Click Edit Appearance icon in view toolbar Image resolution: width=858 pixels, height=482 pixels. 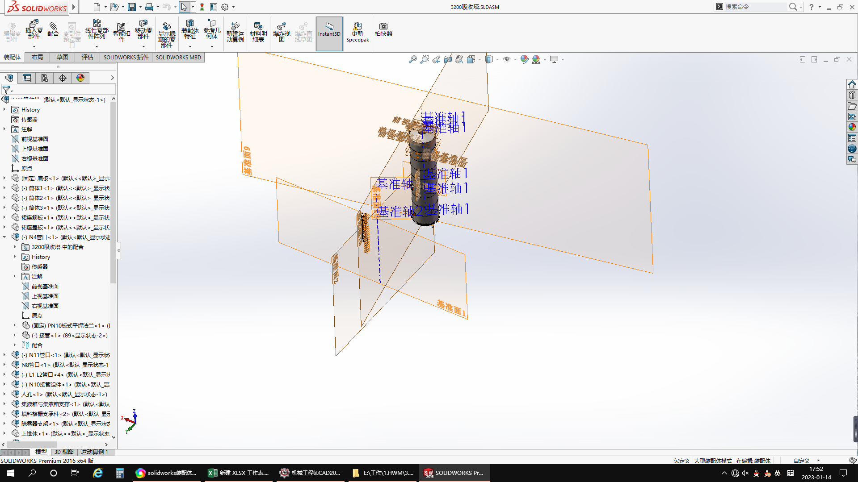pyautogui.click(x=525, y=59)
